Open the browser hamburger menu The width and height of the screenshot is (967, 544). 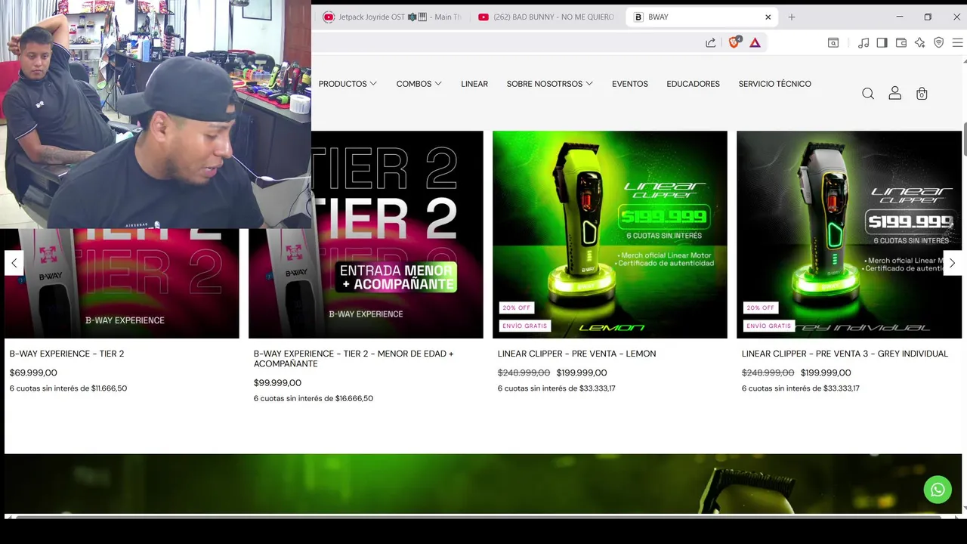coord(957,43)
